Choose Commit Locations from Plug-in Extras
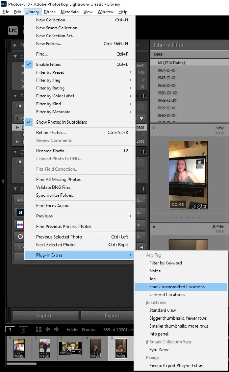 point(167,295)
